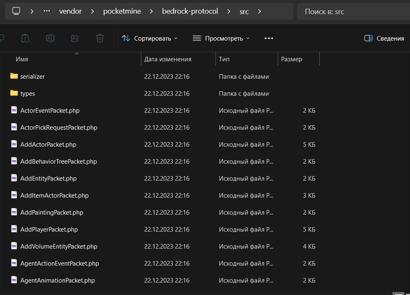Click the ActorEventPacket.php file icon
The image size is (410, 295).
coord(14,110)
